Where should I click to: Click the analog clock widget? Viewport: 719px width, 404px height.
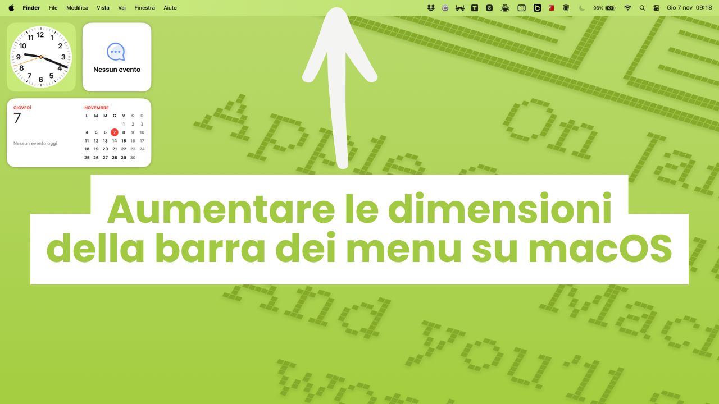pos(41,57)
